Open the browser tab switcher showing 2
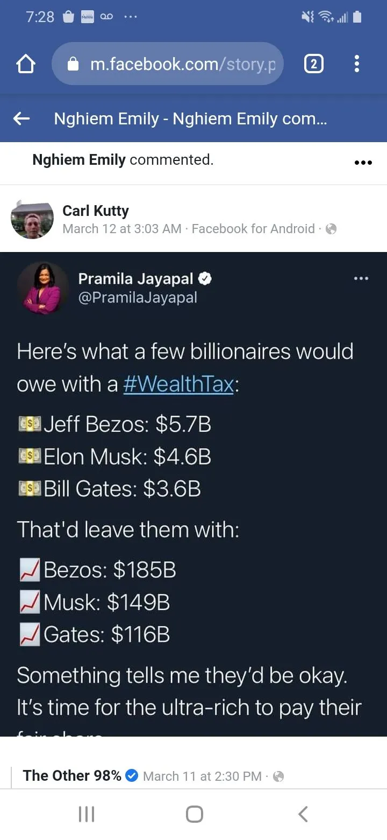387x840 pixels. (314, 65)
